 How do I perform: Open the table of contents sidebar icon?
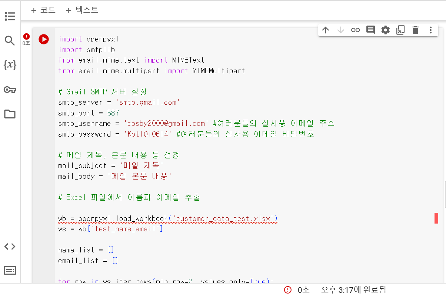[10, 16]
